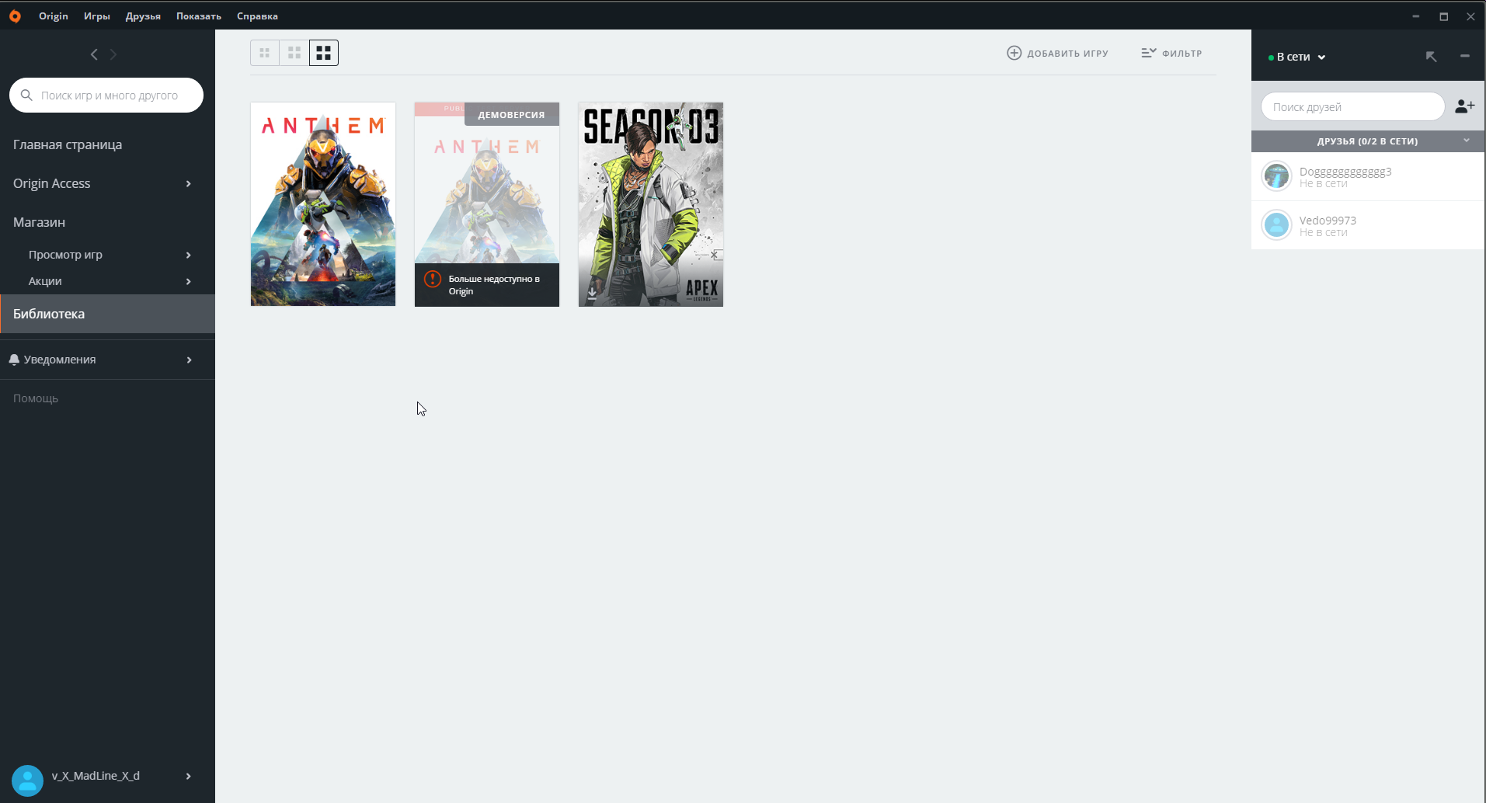Click the warning icon on Anthem demo
The image size is (1486, 803).
pos(433,279)
